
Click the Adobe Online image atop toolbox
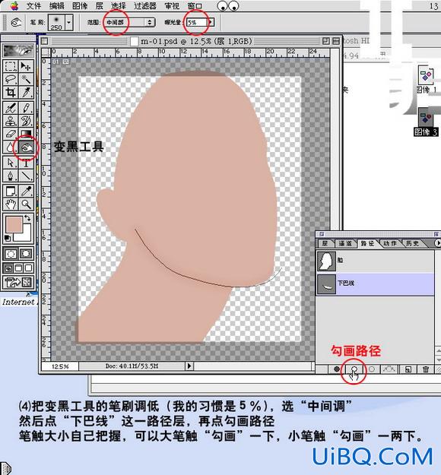18,50
